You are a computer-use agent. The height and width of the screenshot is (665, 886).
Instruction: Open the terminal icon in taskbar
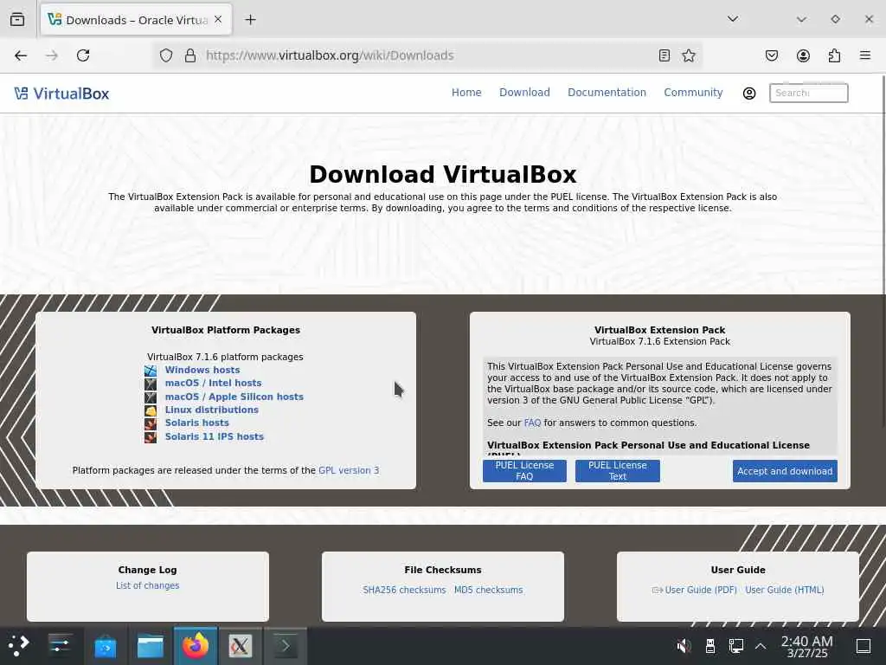[x=286, y=646]
